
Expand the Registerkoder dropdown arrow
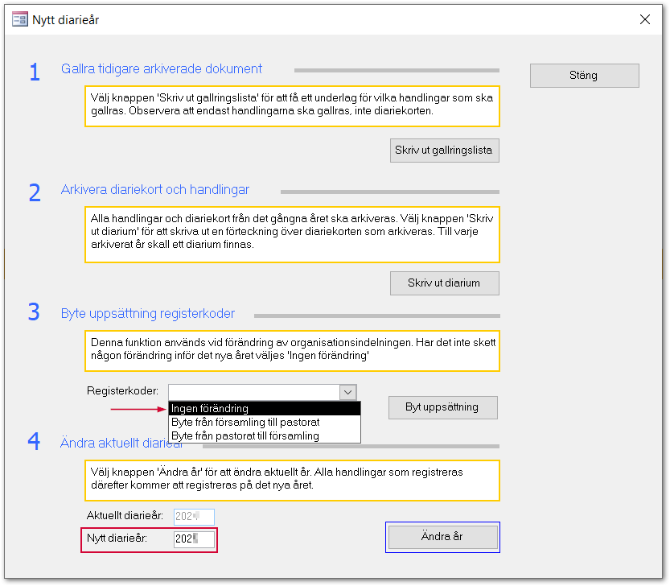click(x=347, y=392)
